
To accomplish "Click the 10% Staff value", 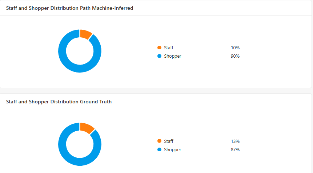I will (235, 48).
